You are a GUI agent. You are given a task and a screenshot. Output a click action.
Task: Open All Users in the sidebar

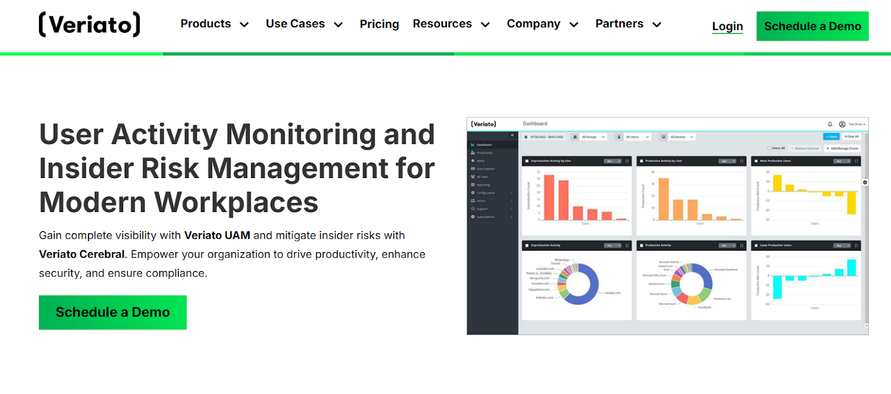click(x=492, y=176)
